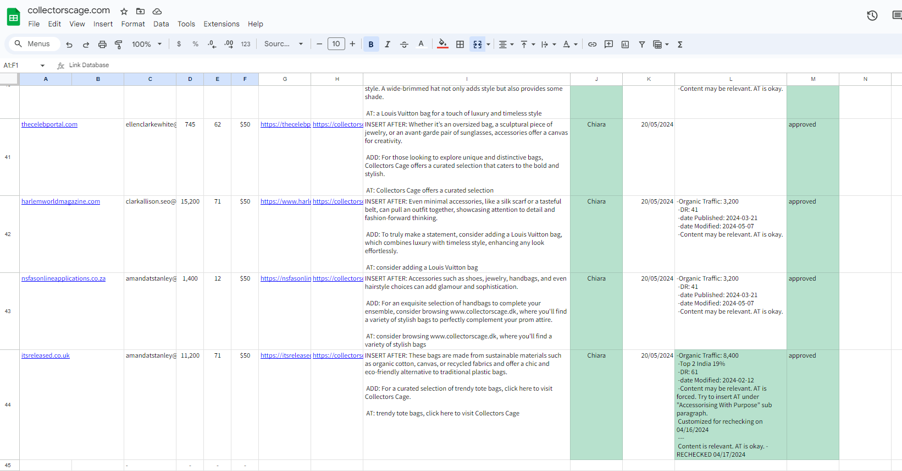
Task: Open harlemworldmagazine.com link
Action: point(60,201)
